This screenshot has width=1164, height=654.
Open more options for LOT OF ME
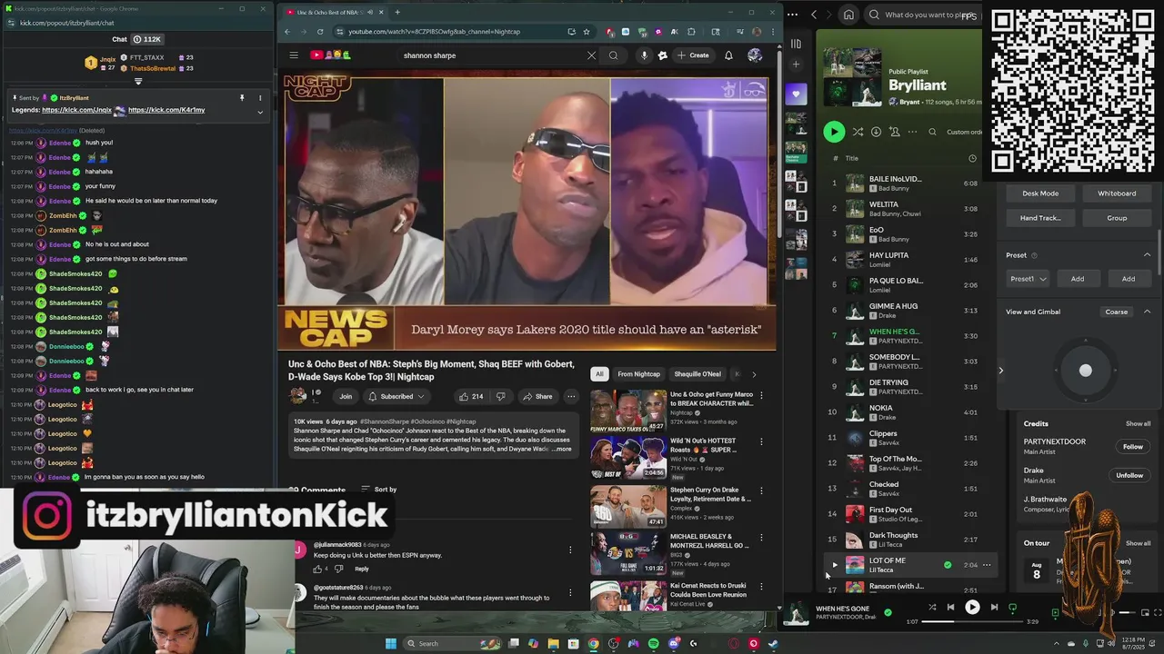pyautogui.click(x=987, y=565)
